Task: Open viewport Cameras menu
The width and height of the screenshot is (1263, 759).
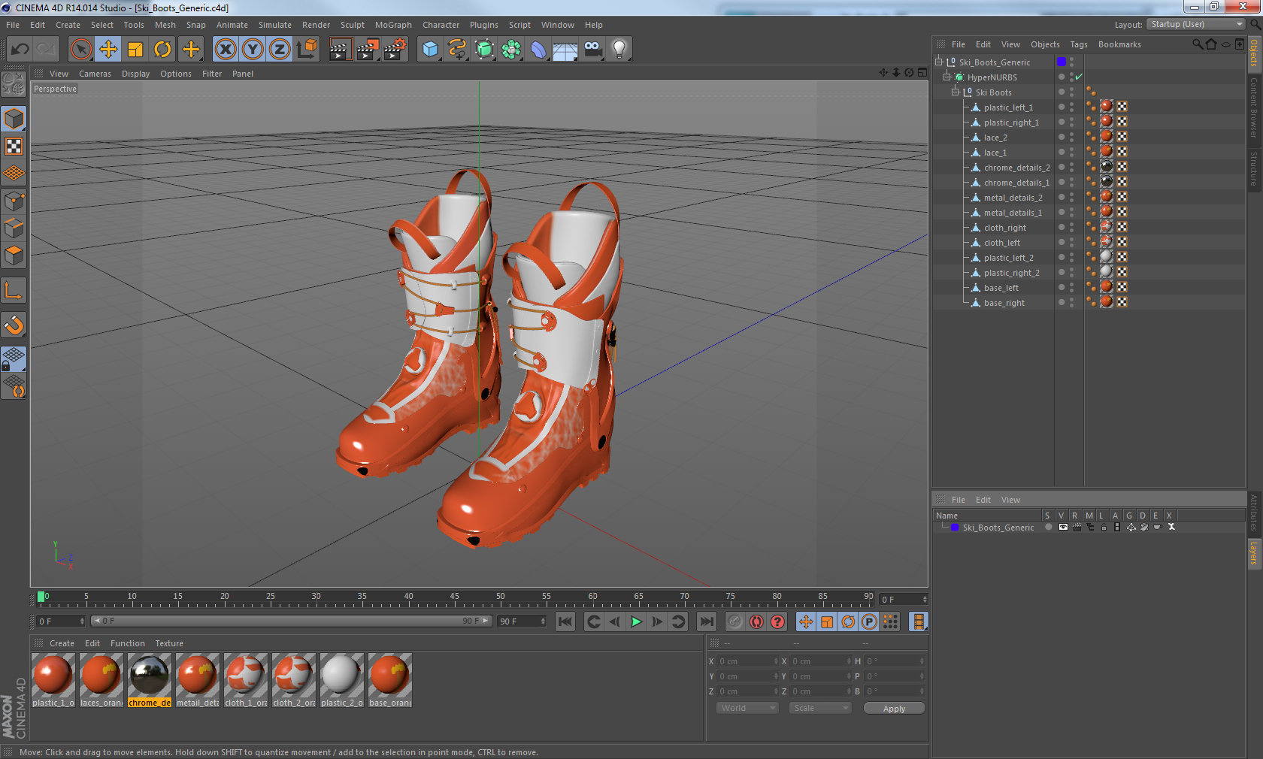Action: point(95,74)
